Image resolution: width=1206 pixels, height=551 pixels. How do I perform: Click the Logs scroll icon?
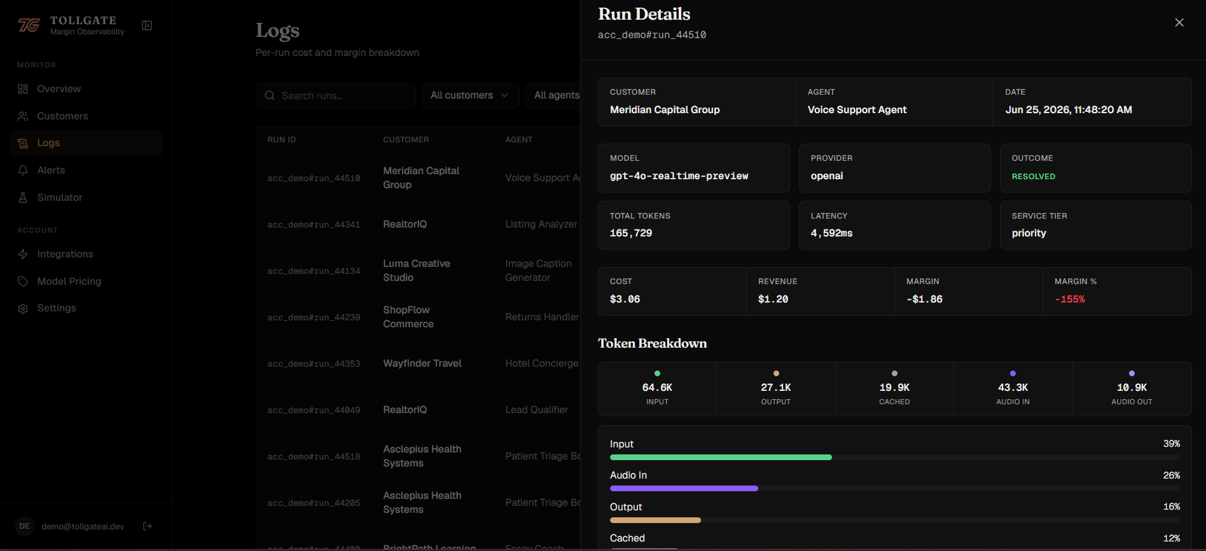[x=23, y=144]
